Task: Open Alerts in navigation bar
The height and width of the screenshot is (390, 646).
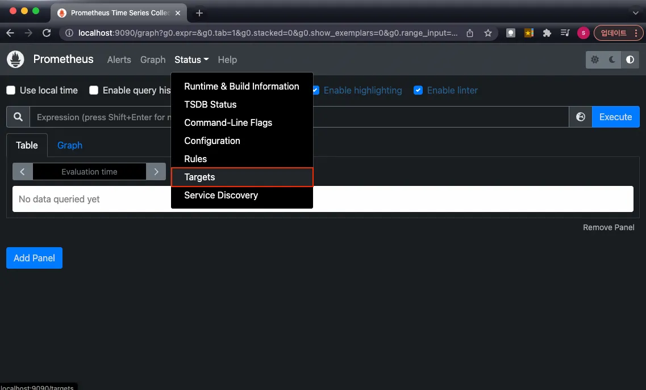Action: (x=119, y=60)
